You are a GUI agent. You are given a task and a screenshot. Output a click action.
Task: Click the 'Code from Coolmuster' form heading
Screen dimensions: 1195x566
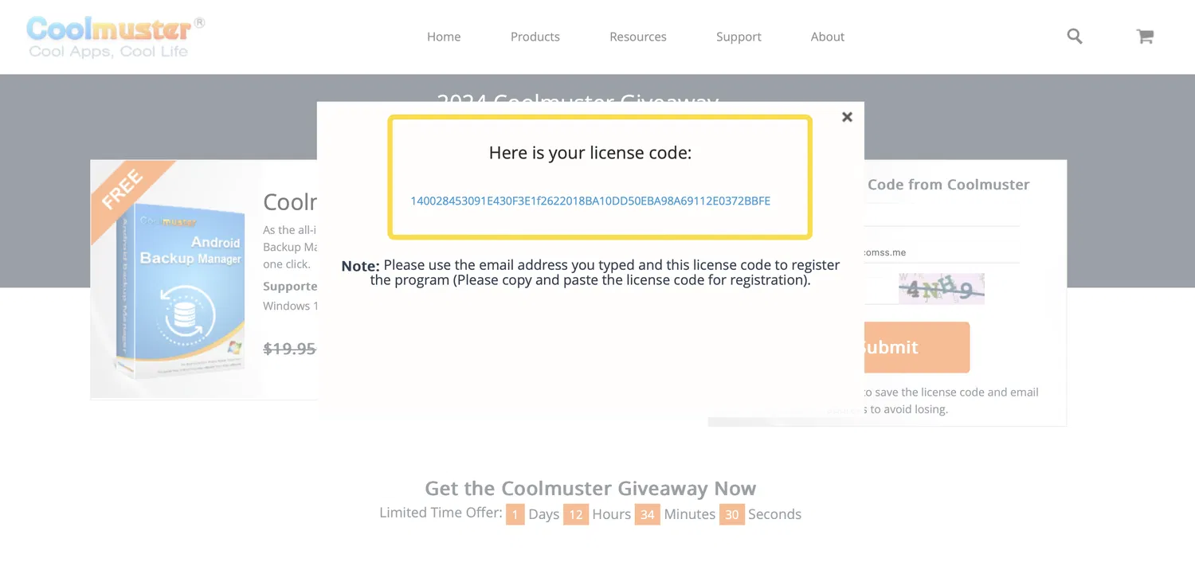pyautogui.click(x=948, y=185)
